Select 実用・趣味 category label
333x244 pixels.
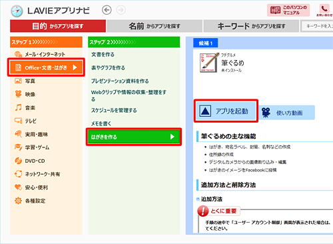(37, 134)
